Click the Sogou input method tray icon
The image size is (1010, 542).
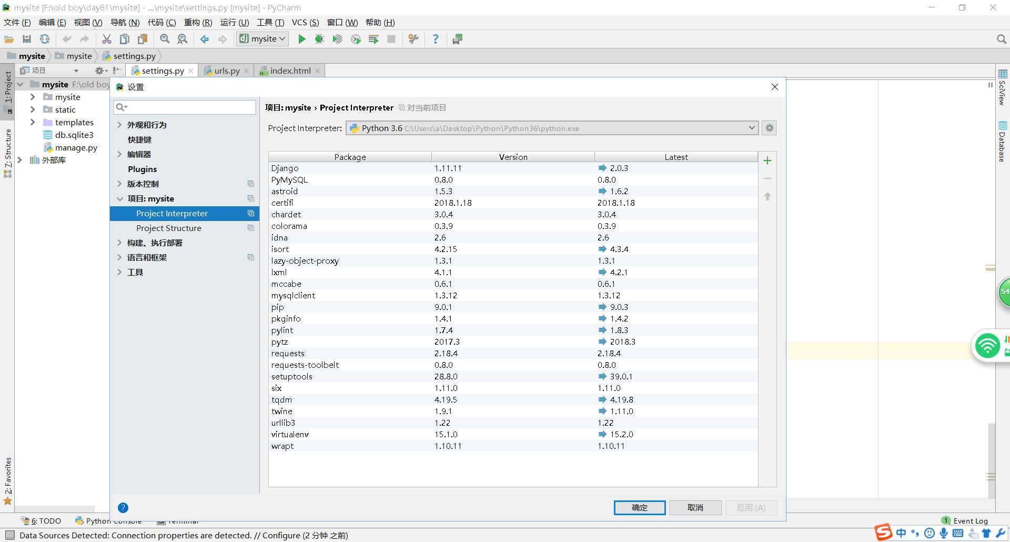coord(883,533)
